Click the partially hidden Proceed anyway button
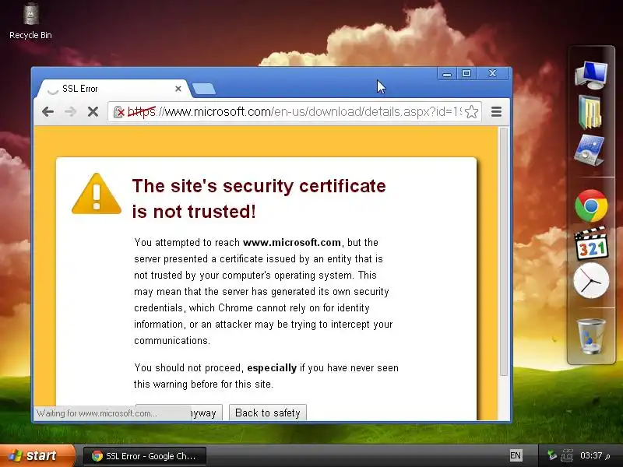623x467 pixels. pyautogui.click(x=179, y=413)
